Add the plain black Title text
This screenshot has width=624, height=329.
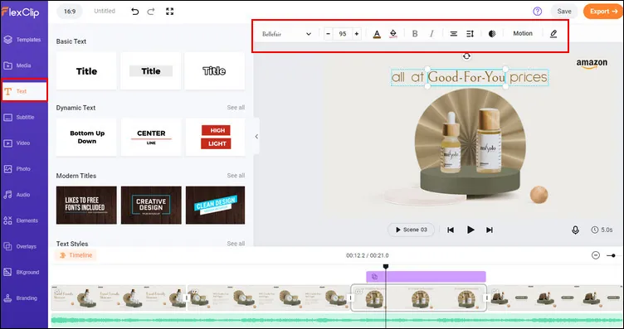pos(86,71)
